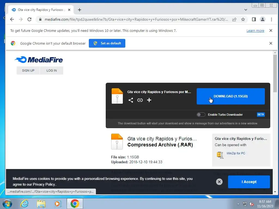The width and height of the screenshot is (279, 209).
Task: Dismiss the Windows 7 update notice
Action: (x=271, y=30)
